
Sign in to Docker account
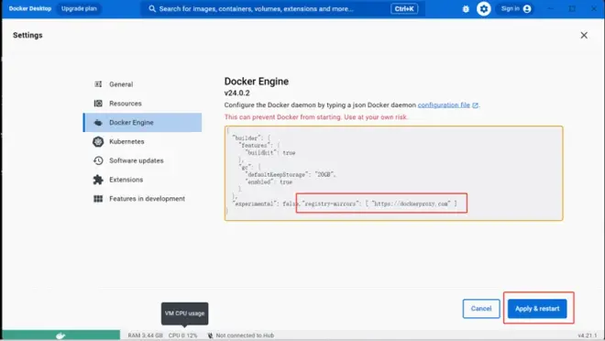pyautogui.click(x=515, y=8)
